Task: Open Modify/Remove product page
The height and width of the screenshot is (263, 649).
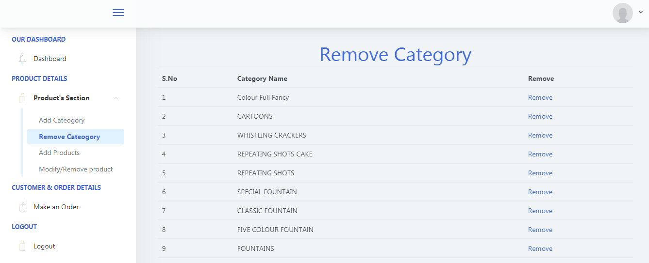Action: 76,169
